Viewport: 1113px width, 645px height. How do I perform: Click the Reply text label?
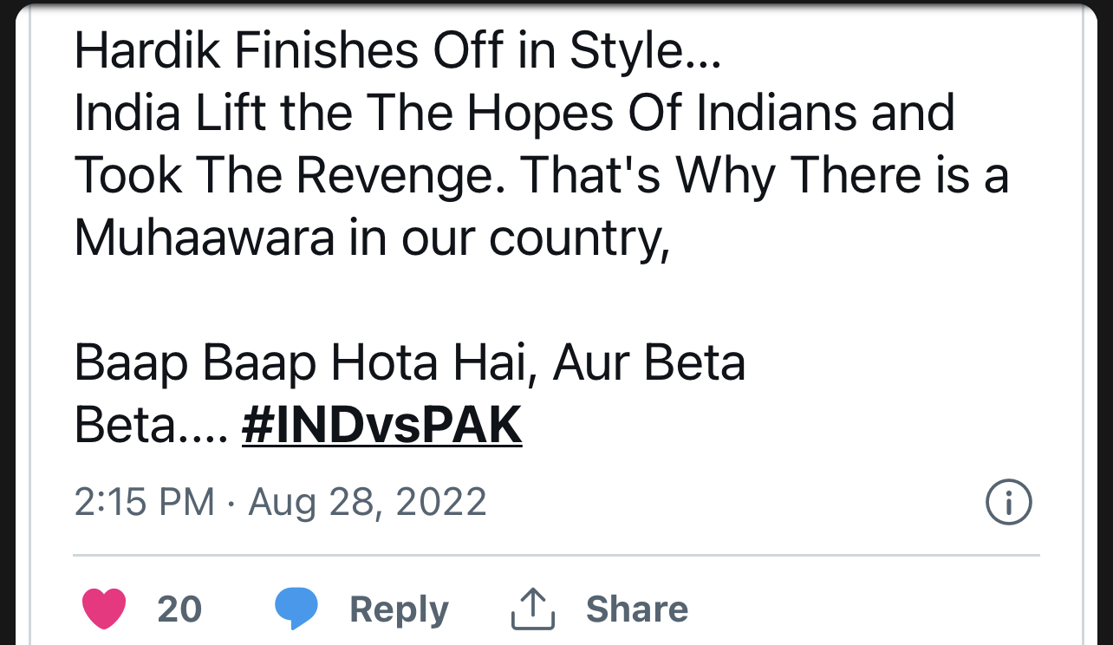tap(399, 609)
